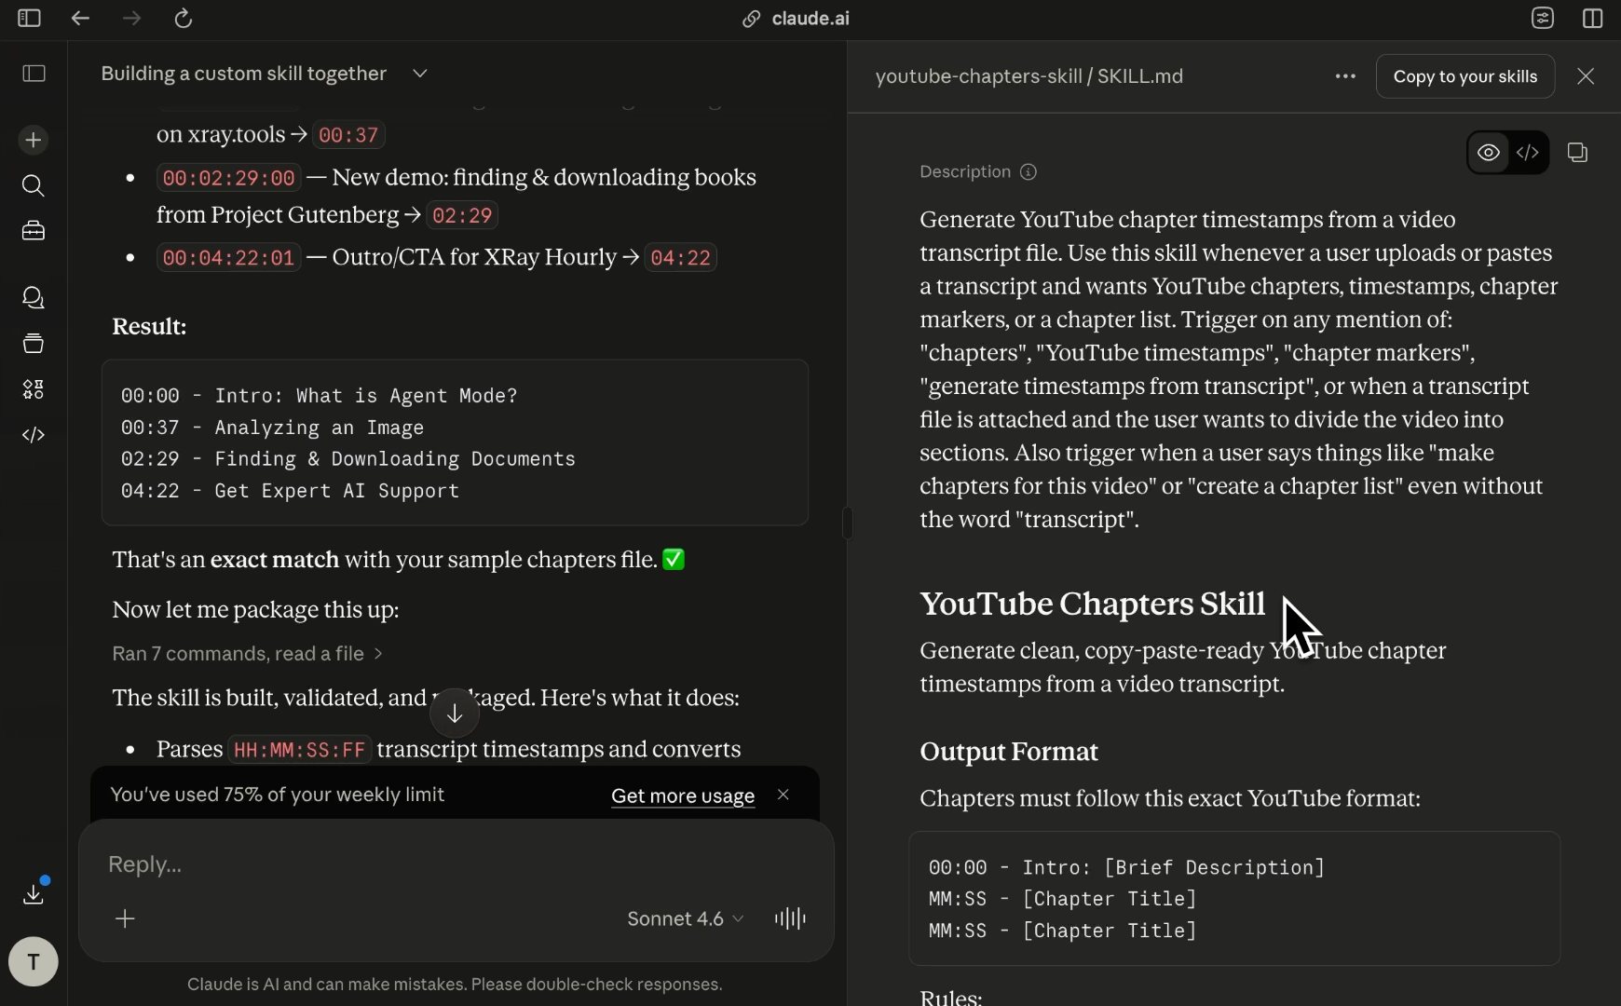Click into the Reply input field
The image size is (1621, 1006).
pos(456,864)
